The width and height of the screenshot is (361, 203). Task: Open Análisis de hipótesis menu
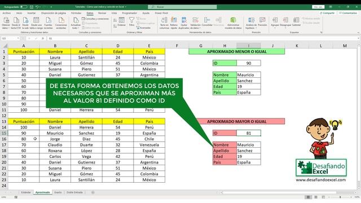click(251, 23)
